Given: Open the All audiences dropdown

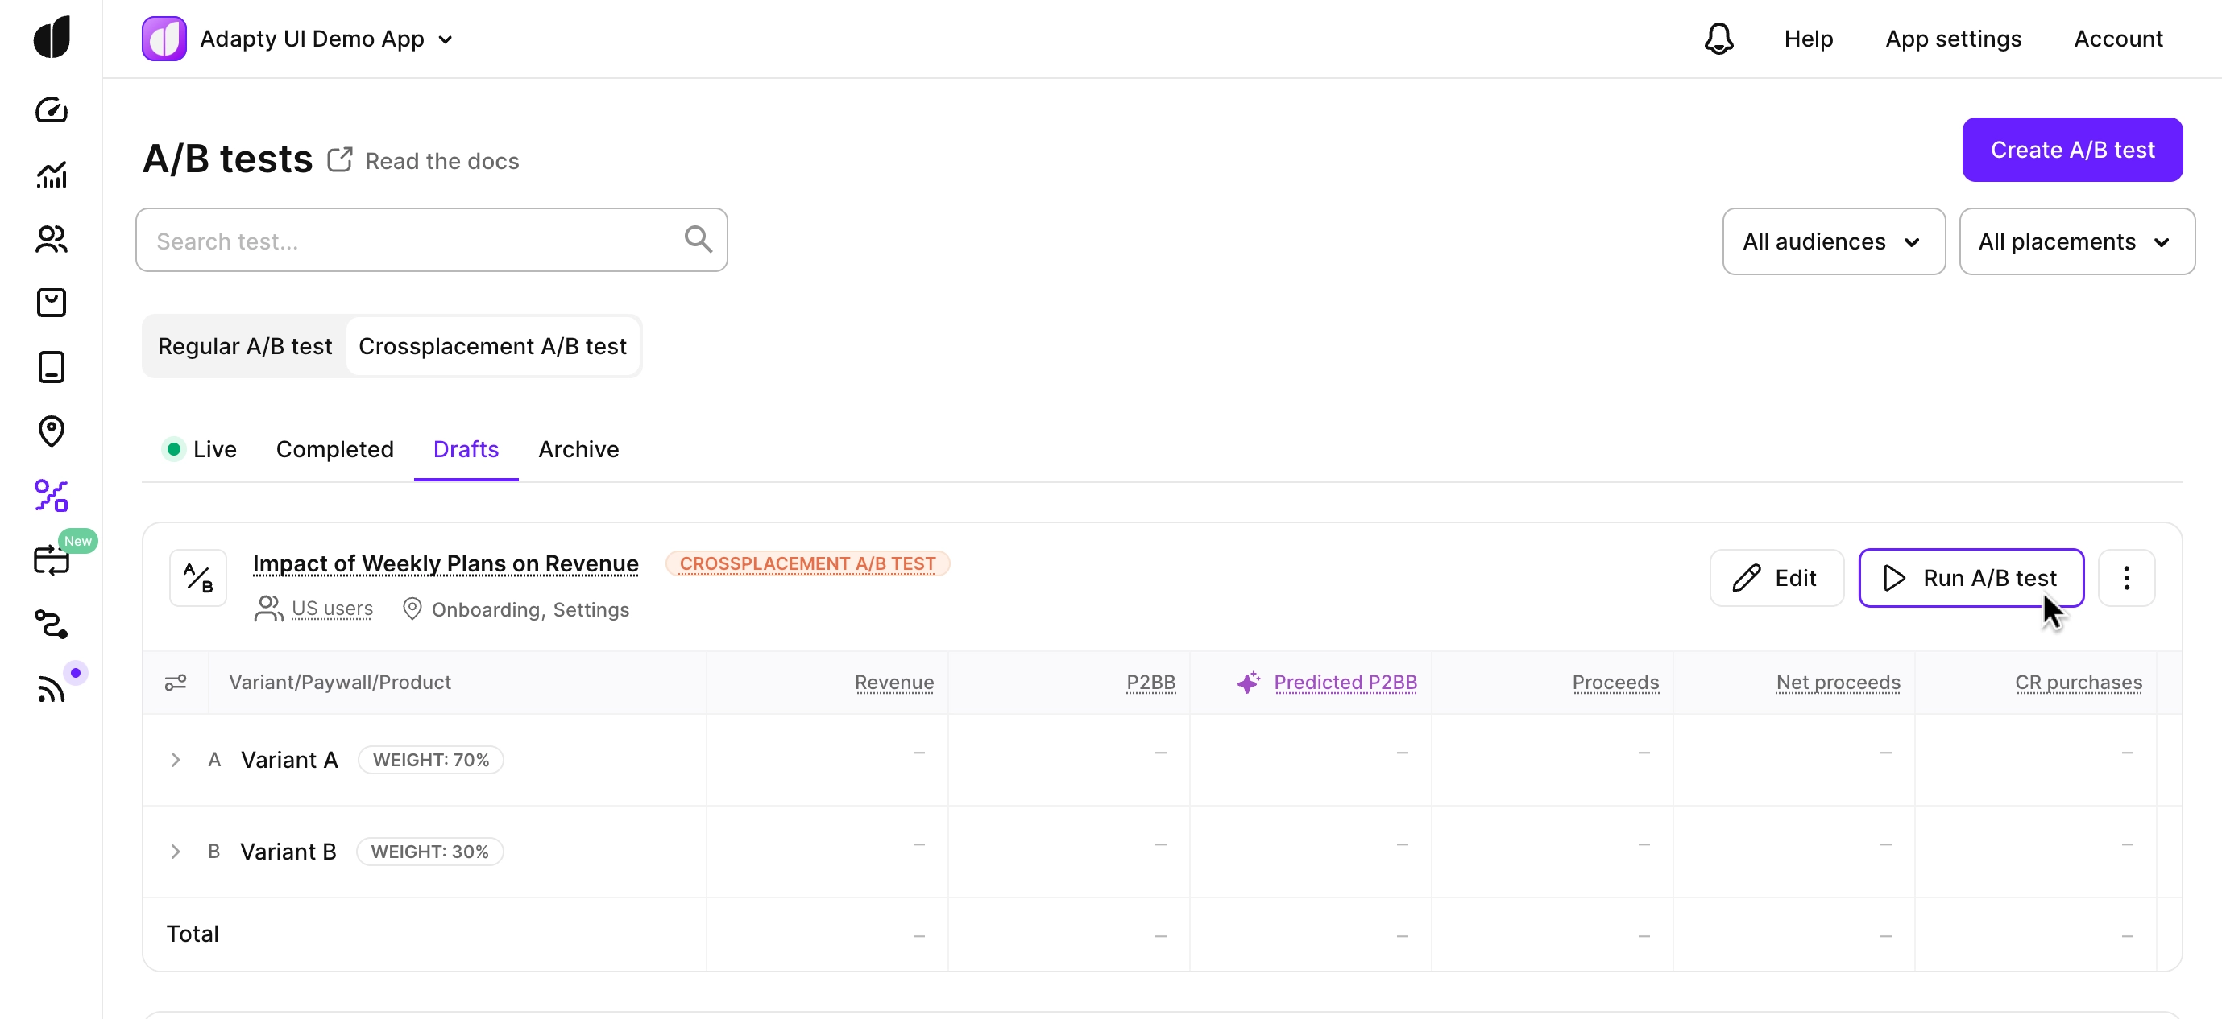Looking at the screenshot, I should (1833, 241).
